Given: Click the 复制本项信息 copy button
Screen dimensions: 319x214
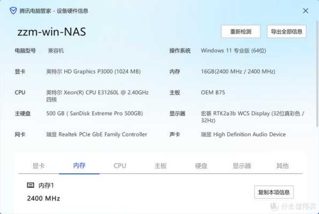Looking at the screenshot, I should point(274,192).
